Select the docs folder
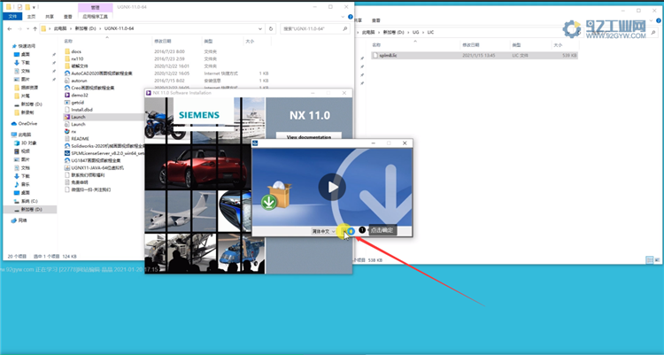664x355 pixels. tap(76, 51)
